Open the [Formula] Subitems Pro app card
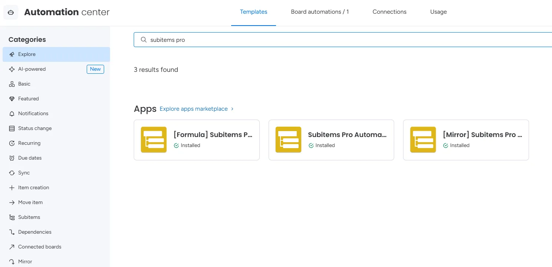 (x=197, y=140)
